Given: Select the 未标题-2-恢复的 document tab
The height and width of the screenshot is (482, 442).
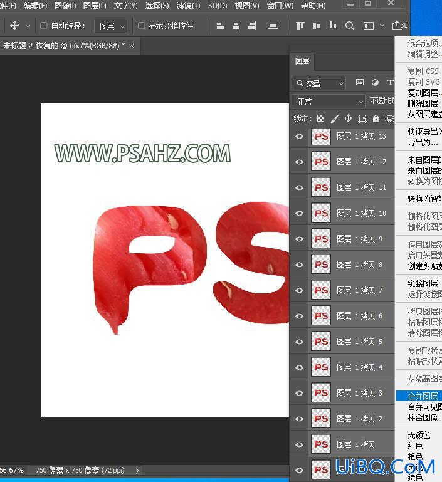Looking at the screenshot, I should click(64, 46).
